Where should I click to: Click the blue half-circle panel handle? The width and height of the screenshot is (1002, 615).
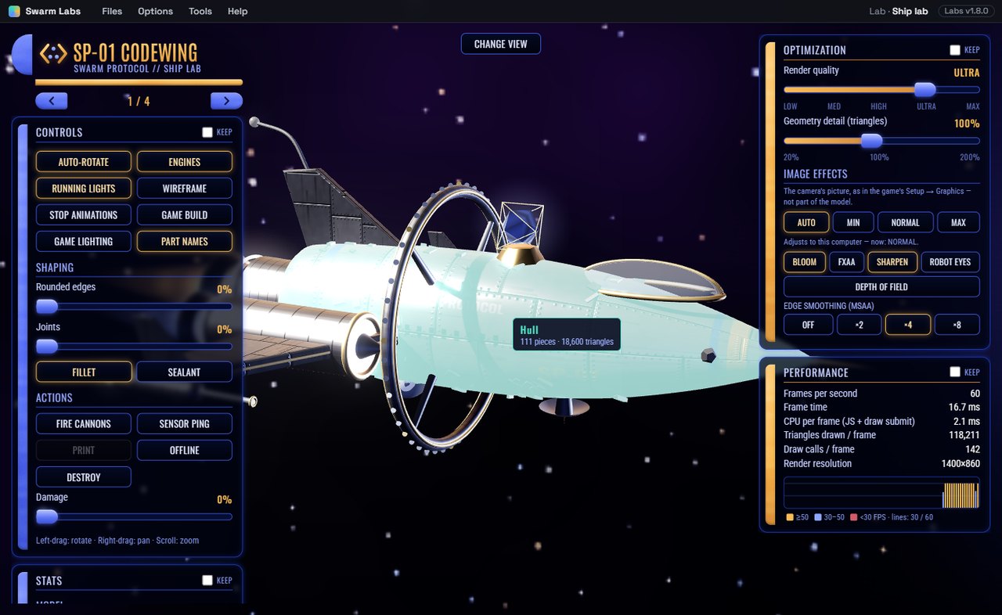[x=22, y=54]
